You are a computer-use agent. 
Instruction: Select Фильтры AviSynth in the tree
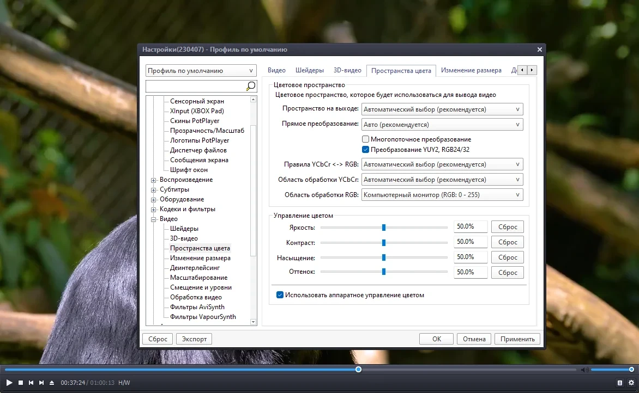[x=197, y=307]
